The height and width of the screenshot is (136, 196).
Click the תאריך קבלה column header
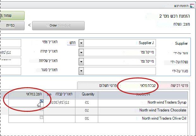coord(59,95)
